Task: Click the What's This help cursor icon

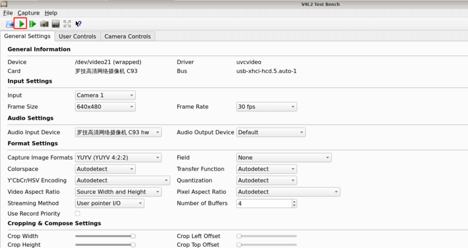Action: pos(78,24)
